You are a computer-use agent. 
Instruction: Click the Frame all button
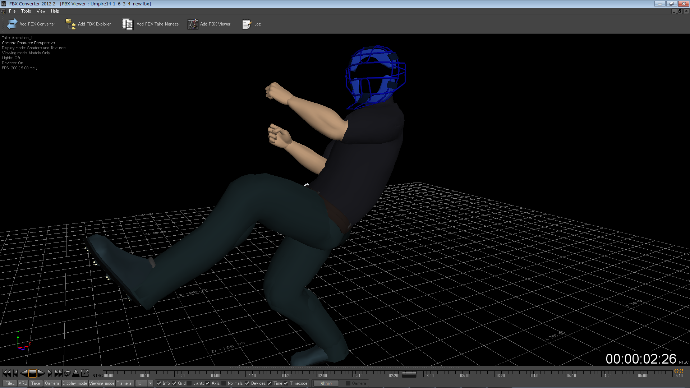(125, 383)
